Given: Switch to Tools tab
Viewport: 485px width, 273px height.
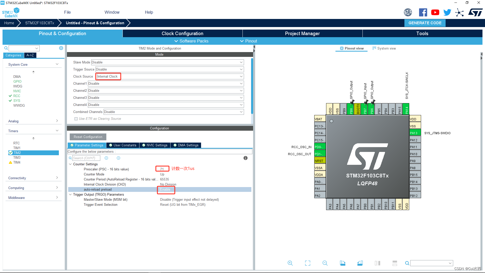Looking at the screenshot, I should coord(422,33).
